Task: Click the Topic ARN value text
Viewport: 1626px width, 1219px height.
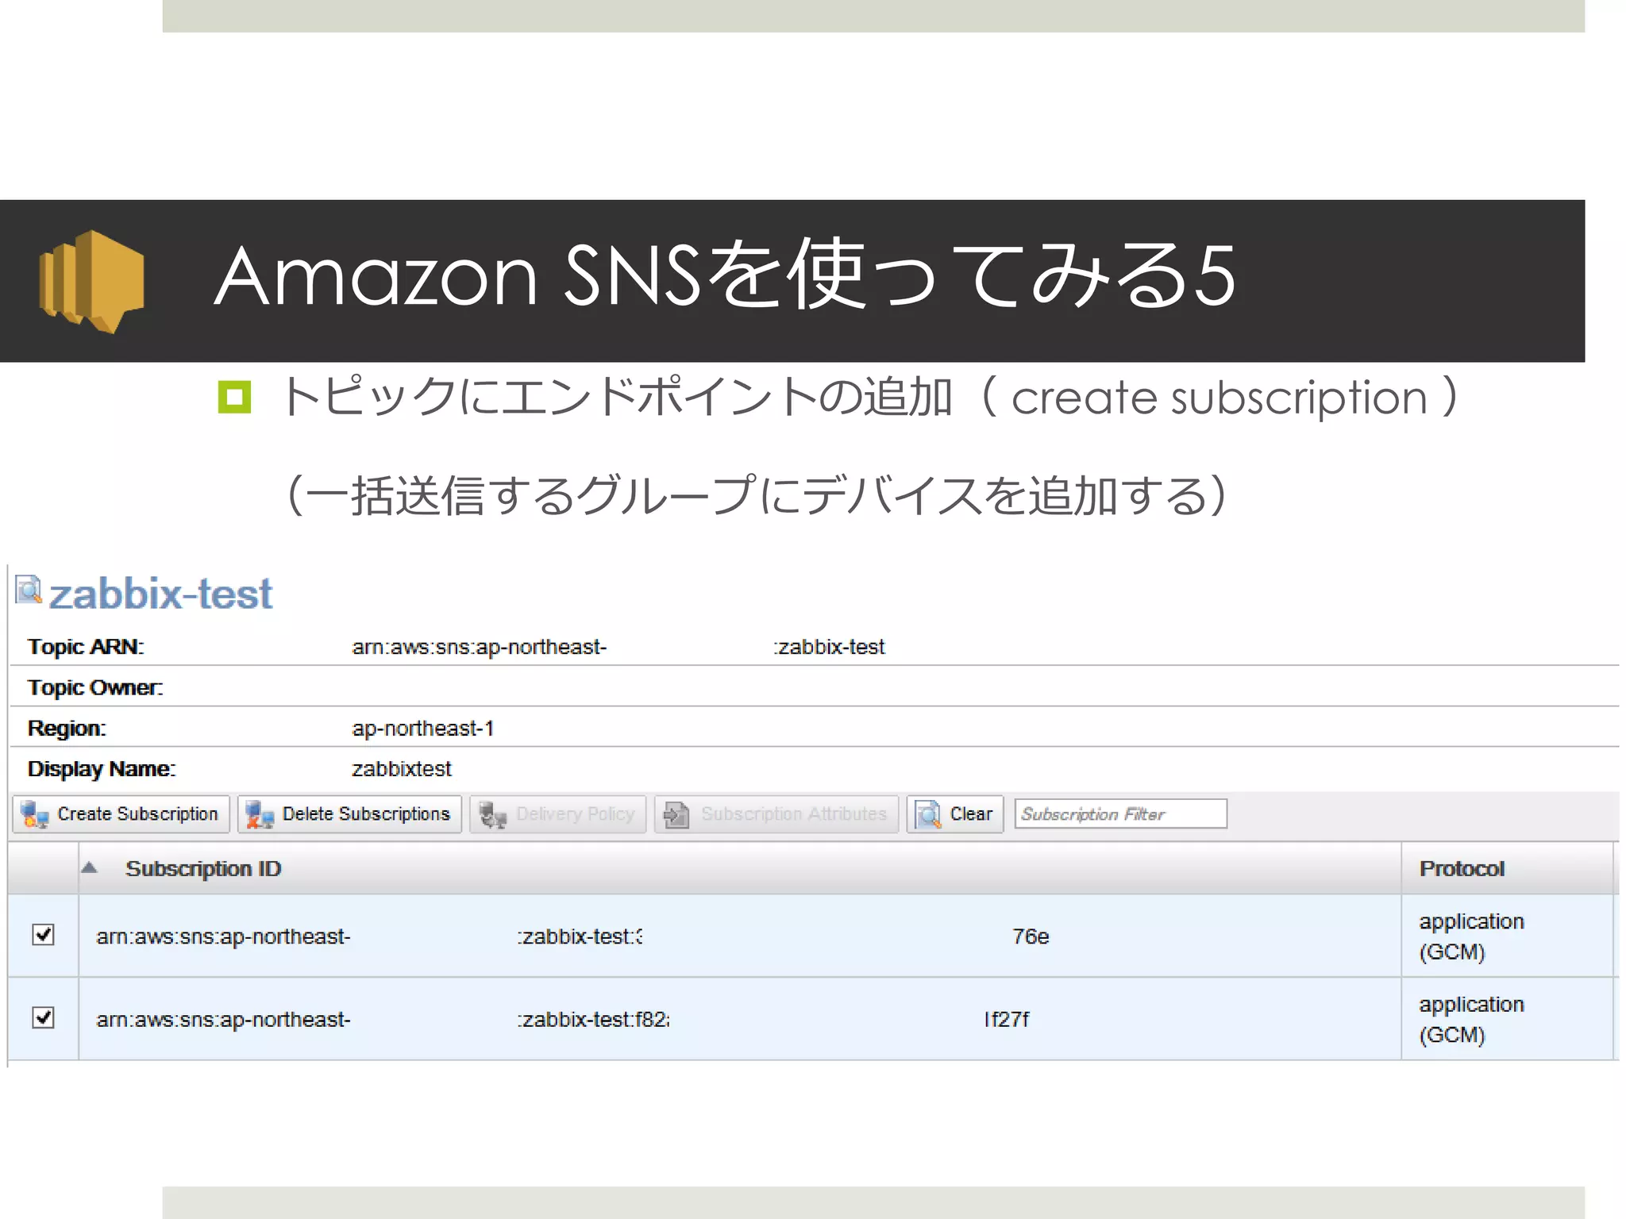Action: click(x=618, y=647)
